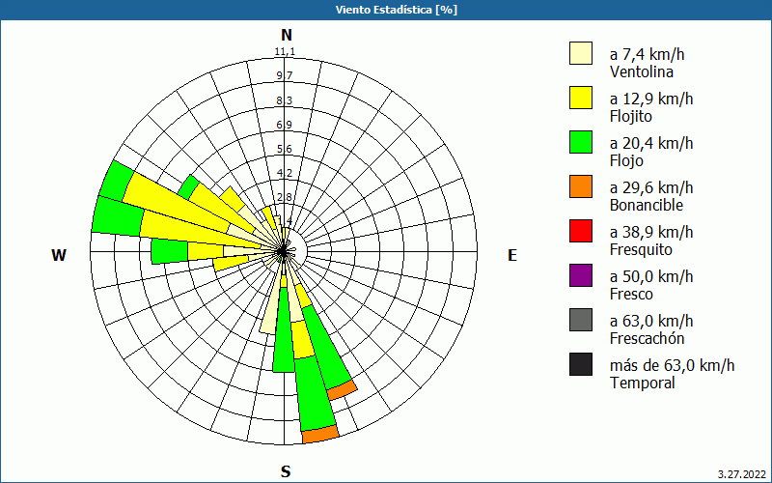Image resolution: width=772 pixels, height=483 pixels.
Task: Click the 'más de 63,0 km/h' legend text
Action: pos(672,365)
